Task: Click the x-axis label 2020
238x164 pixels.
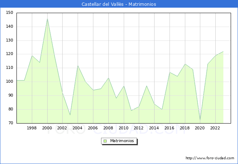Action: pos(200,128)
